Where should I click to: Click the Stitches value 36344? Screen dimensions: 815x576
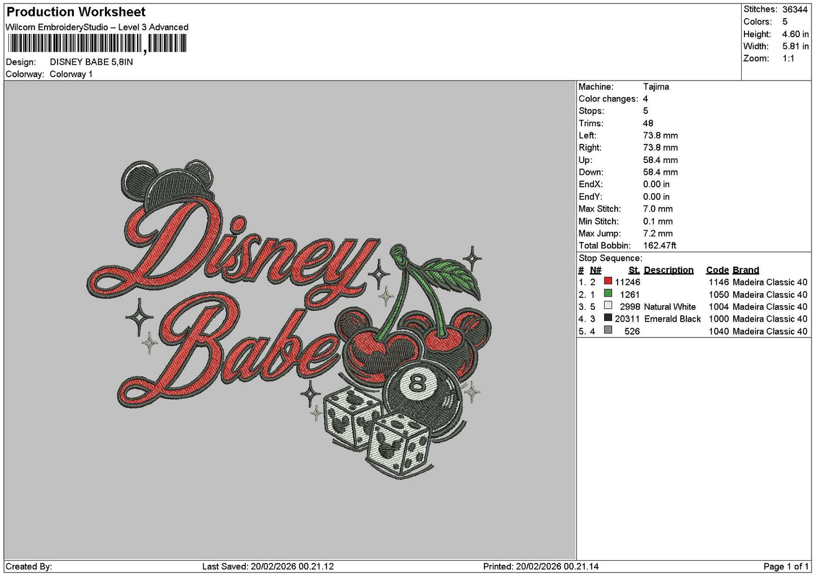(x=795, y=10)
